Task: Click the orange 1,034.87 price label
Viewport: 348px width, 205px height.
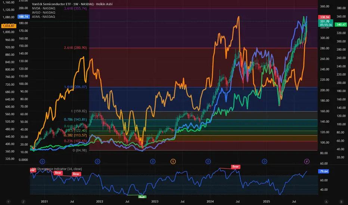Action: click(x=7, y=26)
